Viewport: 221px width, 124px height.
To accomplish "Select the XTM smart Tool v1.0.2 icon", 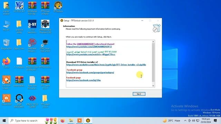I will click(x=45, y=45).
